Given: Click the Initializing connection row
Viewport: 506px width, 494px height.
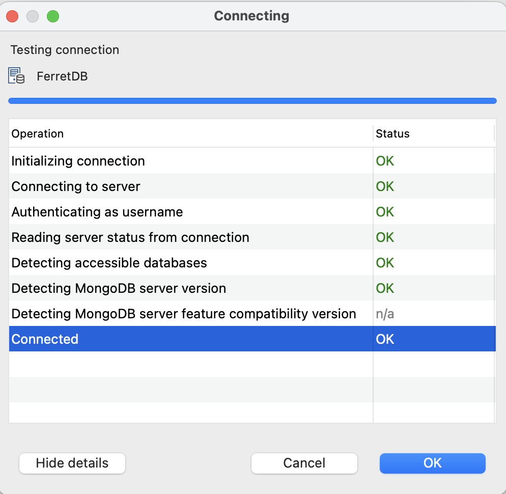Looking at the screenshot, I should [x=78, y=160].
